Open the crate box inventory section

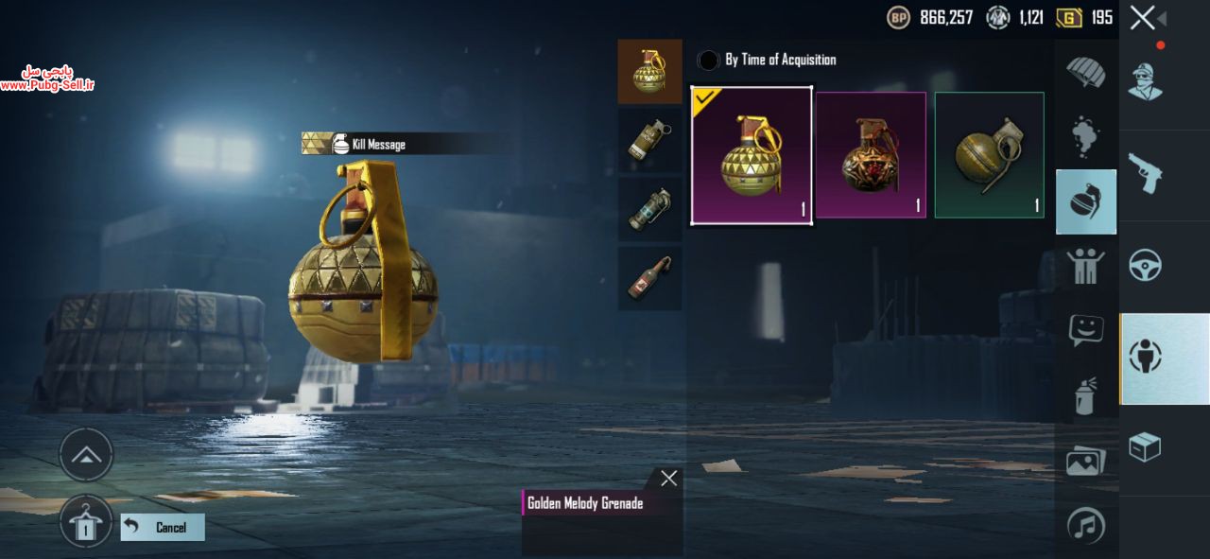pyautogui.click(x=1145, y=446)
